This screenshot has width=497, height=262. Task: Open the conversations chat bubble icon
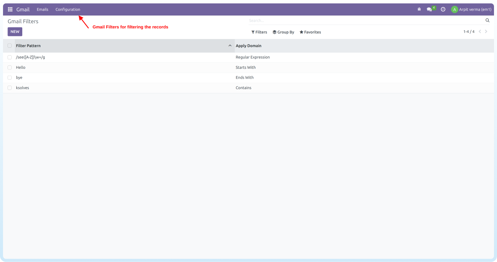[x=429, y=9]
